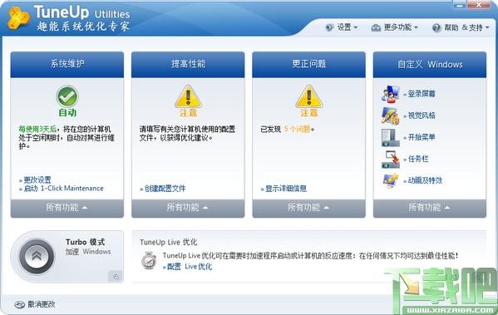The image size is (498, 315).
Task: Click the 每使用3天后 green link
Action: pos(37,129)
